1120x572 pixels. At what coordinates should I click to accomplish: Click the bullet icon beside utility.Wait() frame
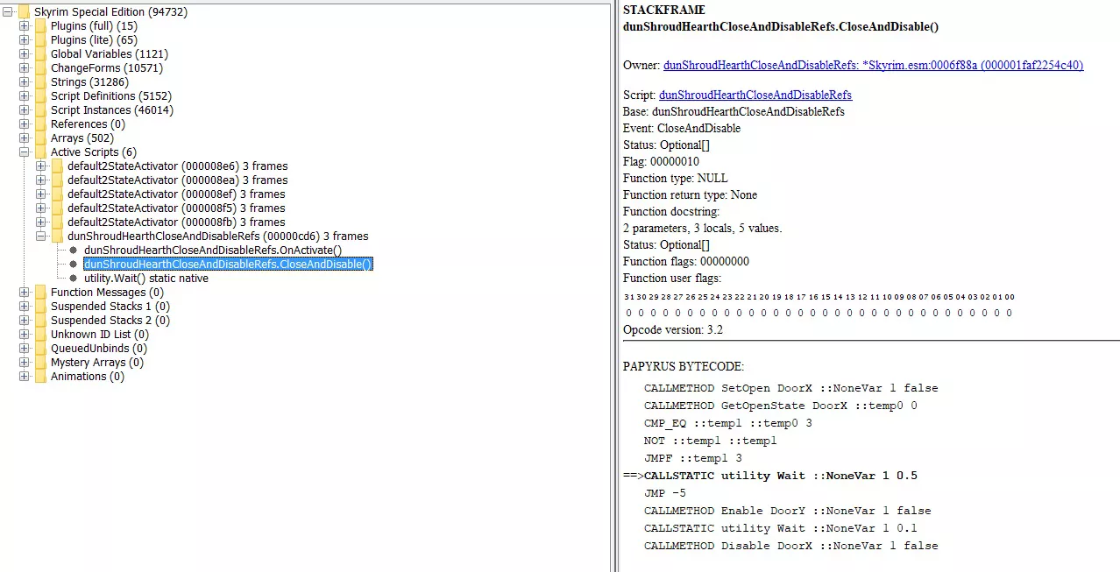click(74, 279)
